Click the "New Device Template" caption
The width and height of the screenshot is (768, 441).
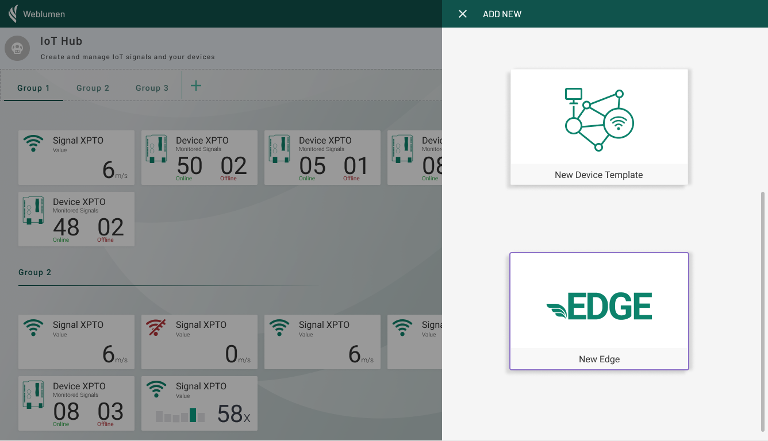coord(599,175)
